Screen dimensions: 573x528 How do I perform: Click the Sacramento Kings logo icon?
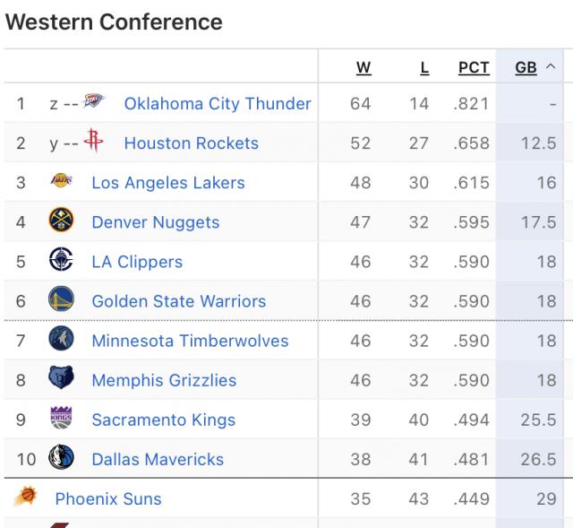61,419
